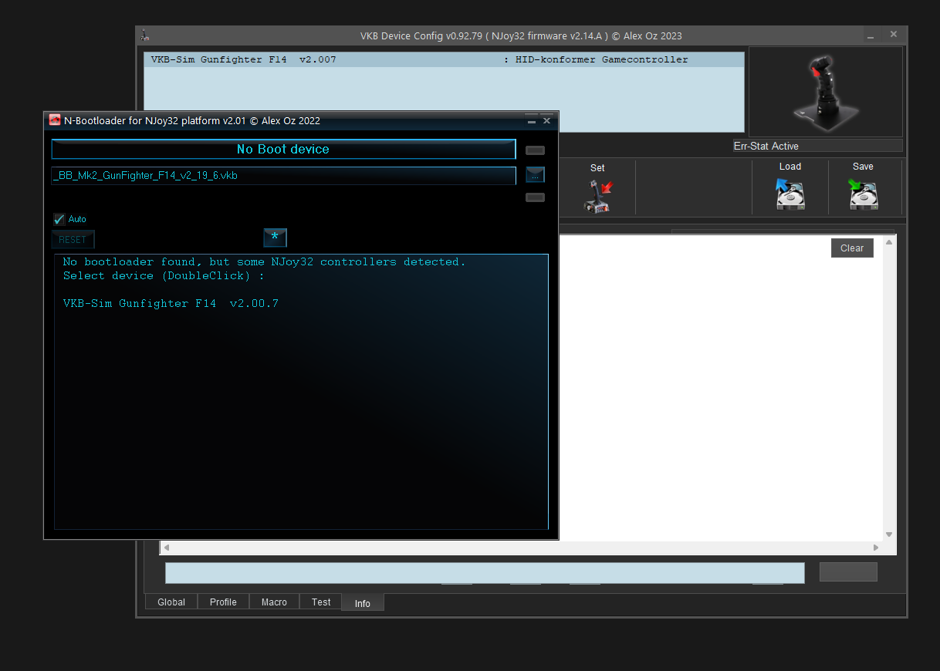Select 'VKB-Sim Gunfighter F14 v2.00.7' in bootloader list
The image size is (940, 671).
(x=171, y=304)
